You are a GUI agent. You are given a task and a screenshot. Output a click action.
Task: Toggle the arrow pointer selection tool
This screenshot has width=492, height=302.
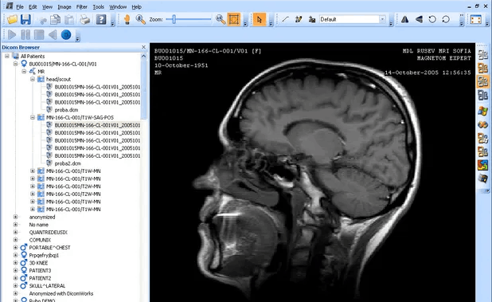260,19
